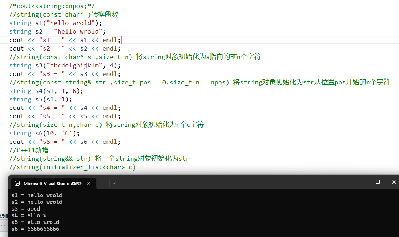Click the //string(size_t n,char c) comment

pos(106,125)
